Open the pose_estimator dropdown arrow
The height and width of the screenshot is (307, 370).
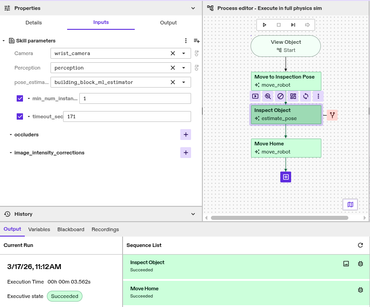[x=183, y=82]
